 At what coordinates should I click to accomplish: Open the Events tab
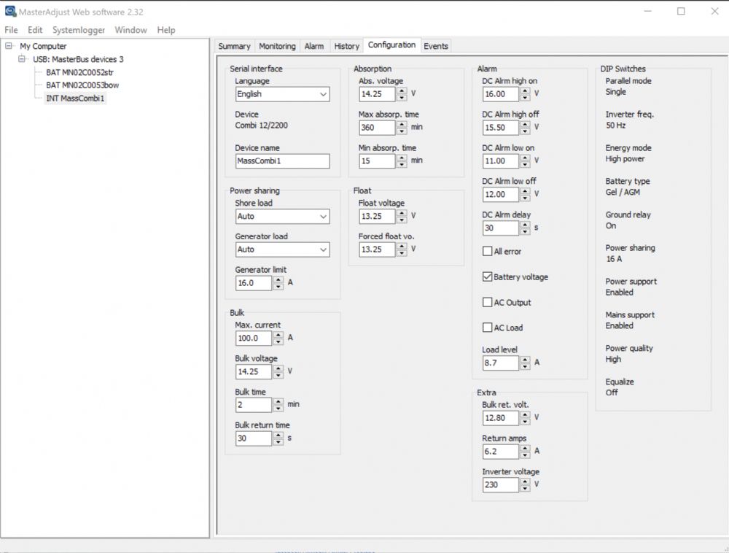pyautogui.click(x=436, y=46)
